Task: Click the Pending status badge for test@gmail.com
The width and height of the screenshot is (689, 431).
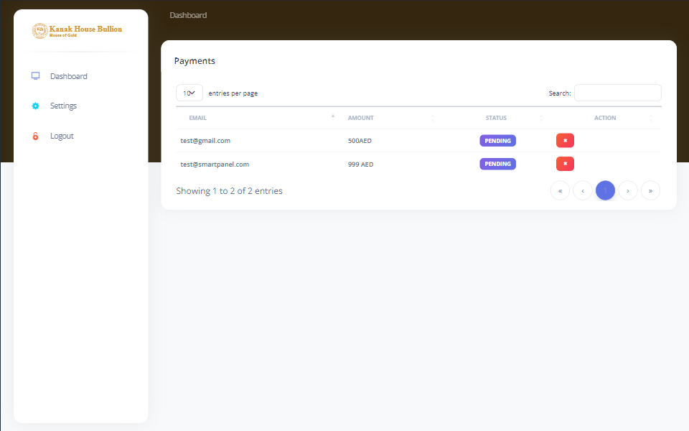Action: (497, 141)
